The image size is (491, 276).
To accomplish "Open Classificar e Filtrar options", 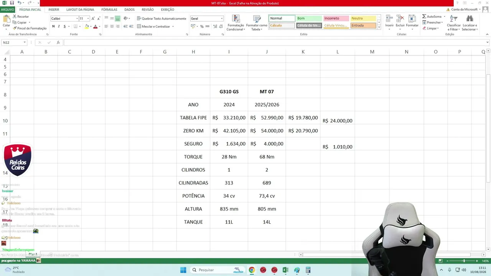I will click(454, 23).
